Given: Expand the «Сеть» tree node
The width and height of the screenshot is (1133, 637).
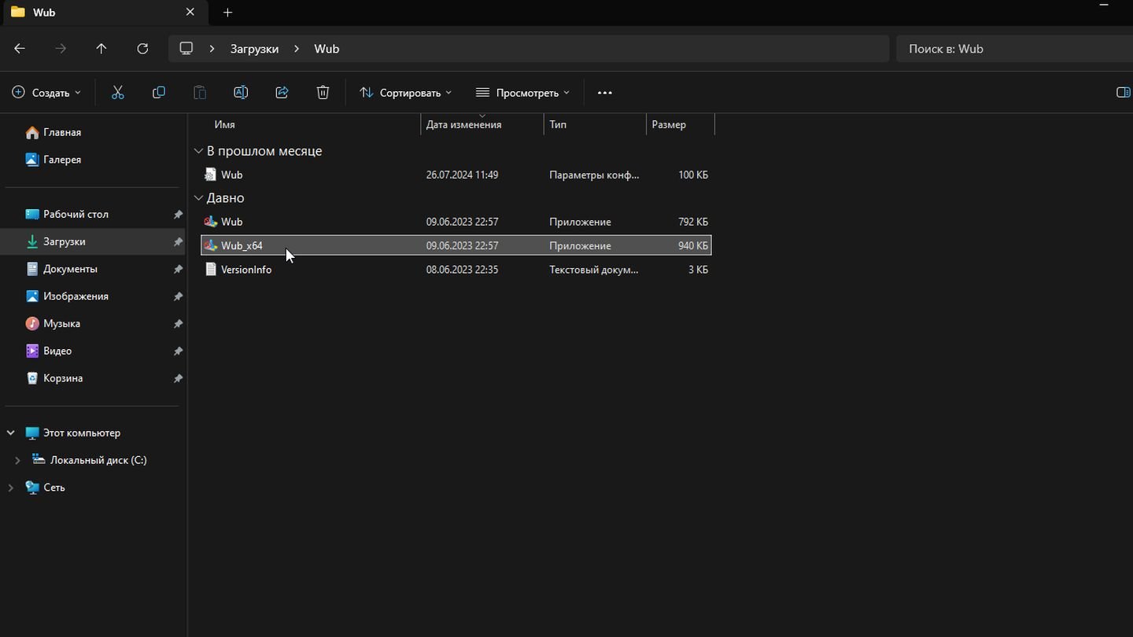Looking at the screenshot, I should tap(11, 488).
